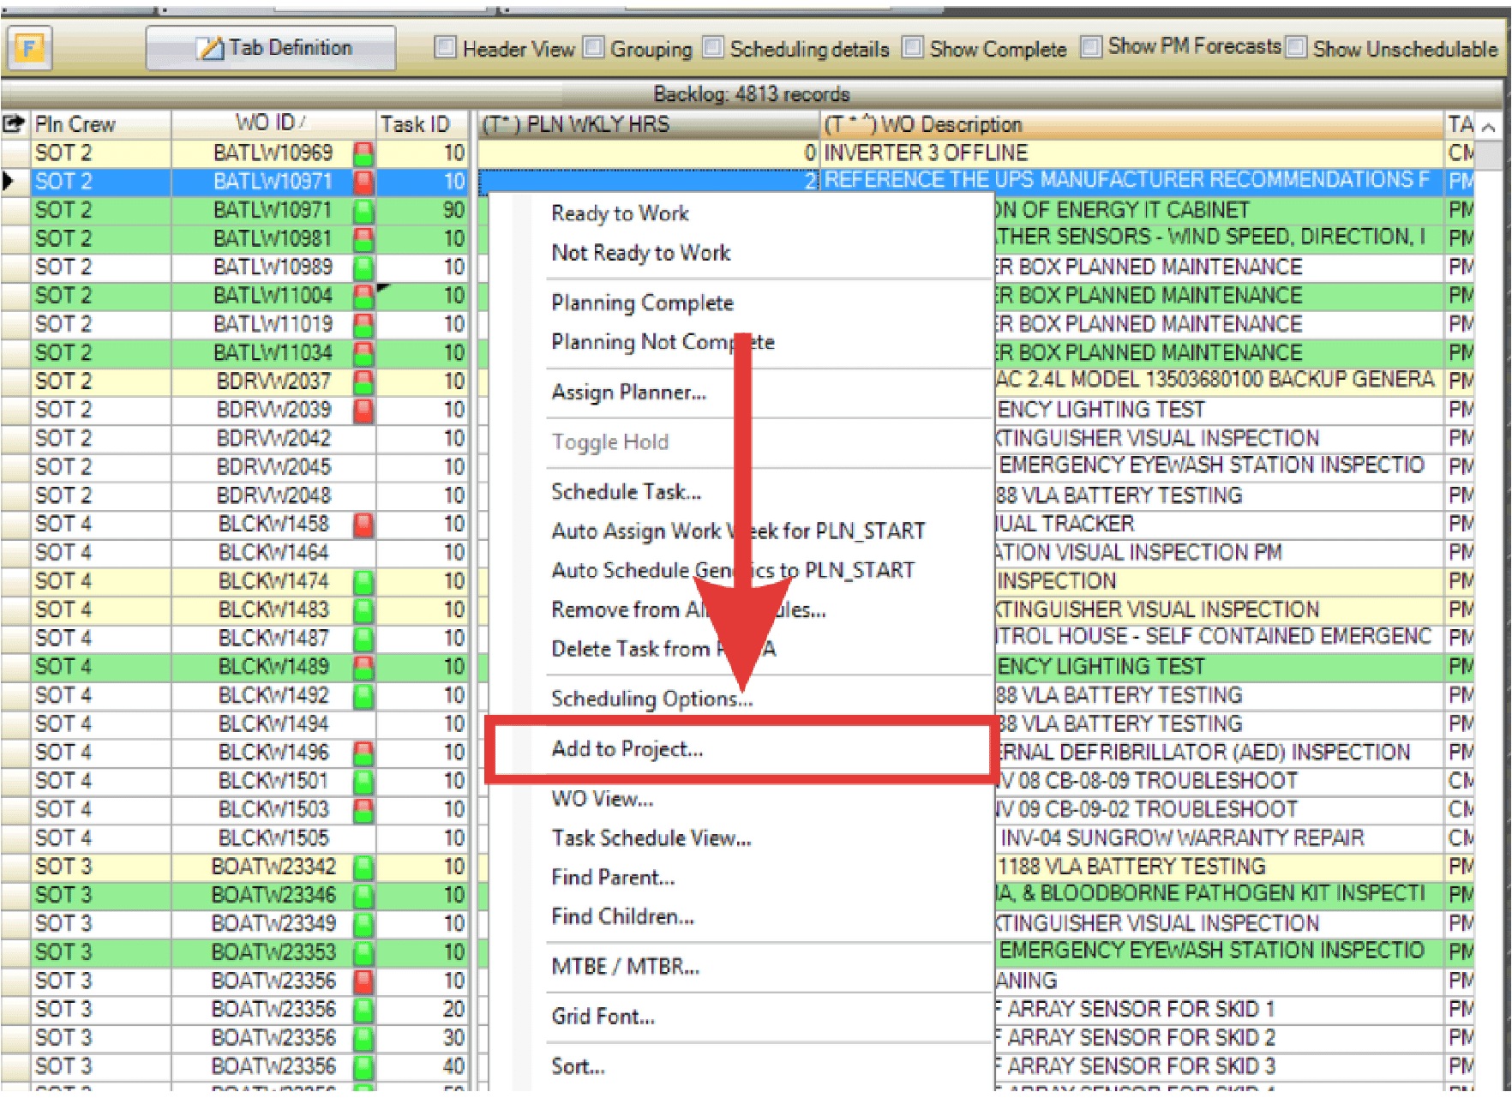Open the Tab Definition button
Viewport: 1512px width, 1098px height.
pyautogui.click(x=271, y=48)
